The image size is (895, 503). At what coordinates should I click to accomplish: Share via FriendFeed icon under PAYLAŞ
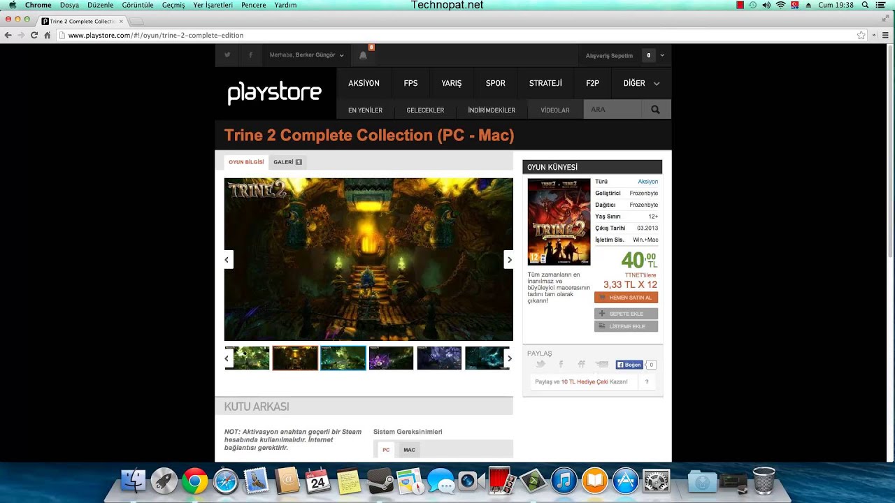[x=581, y=365]
